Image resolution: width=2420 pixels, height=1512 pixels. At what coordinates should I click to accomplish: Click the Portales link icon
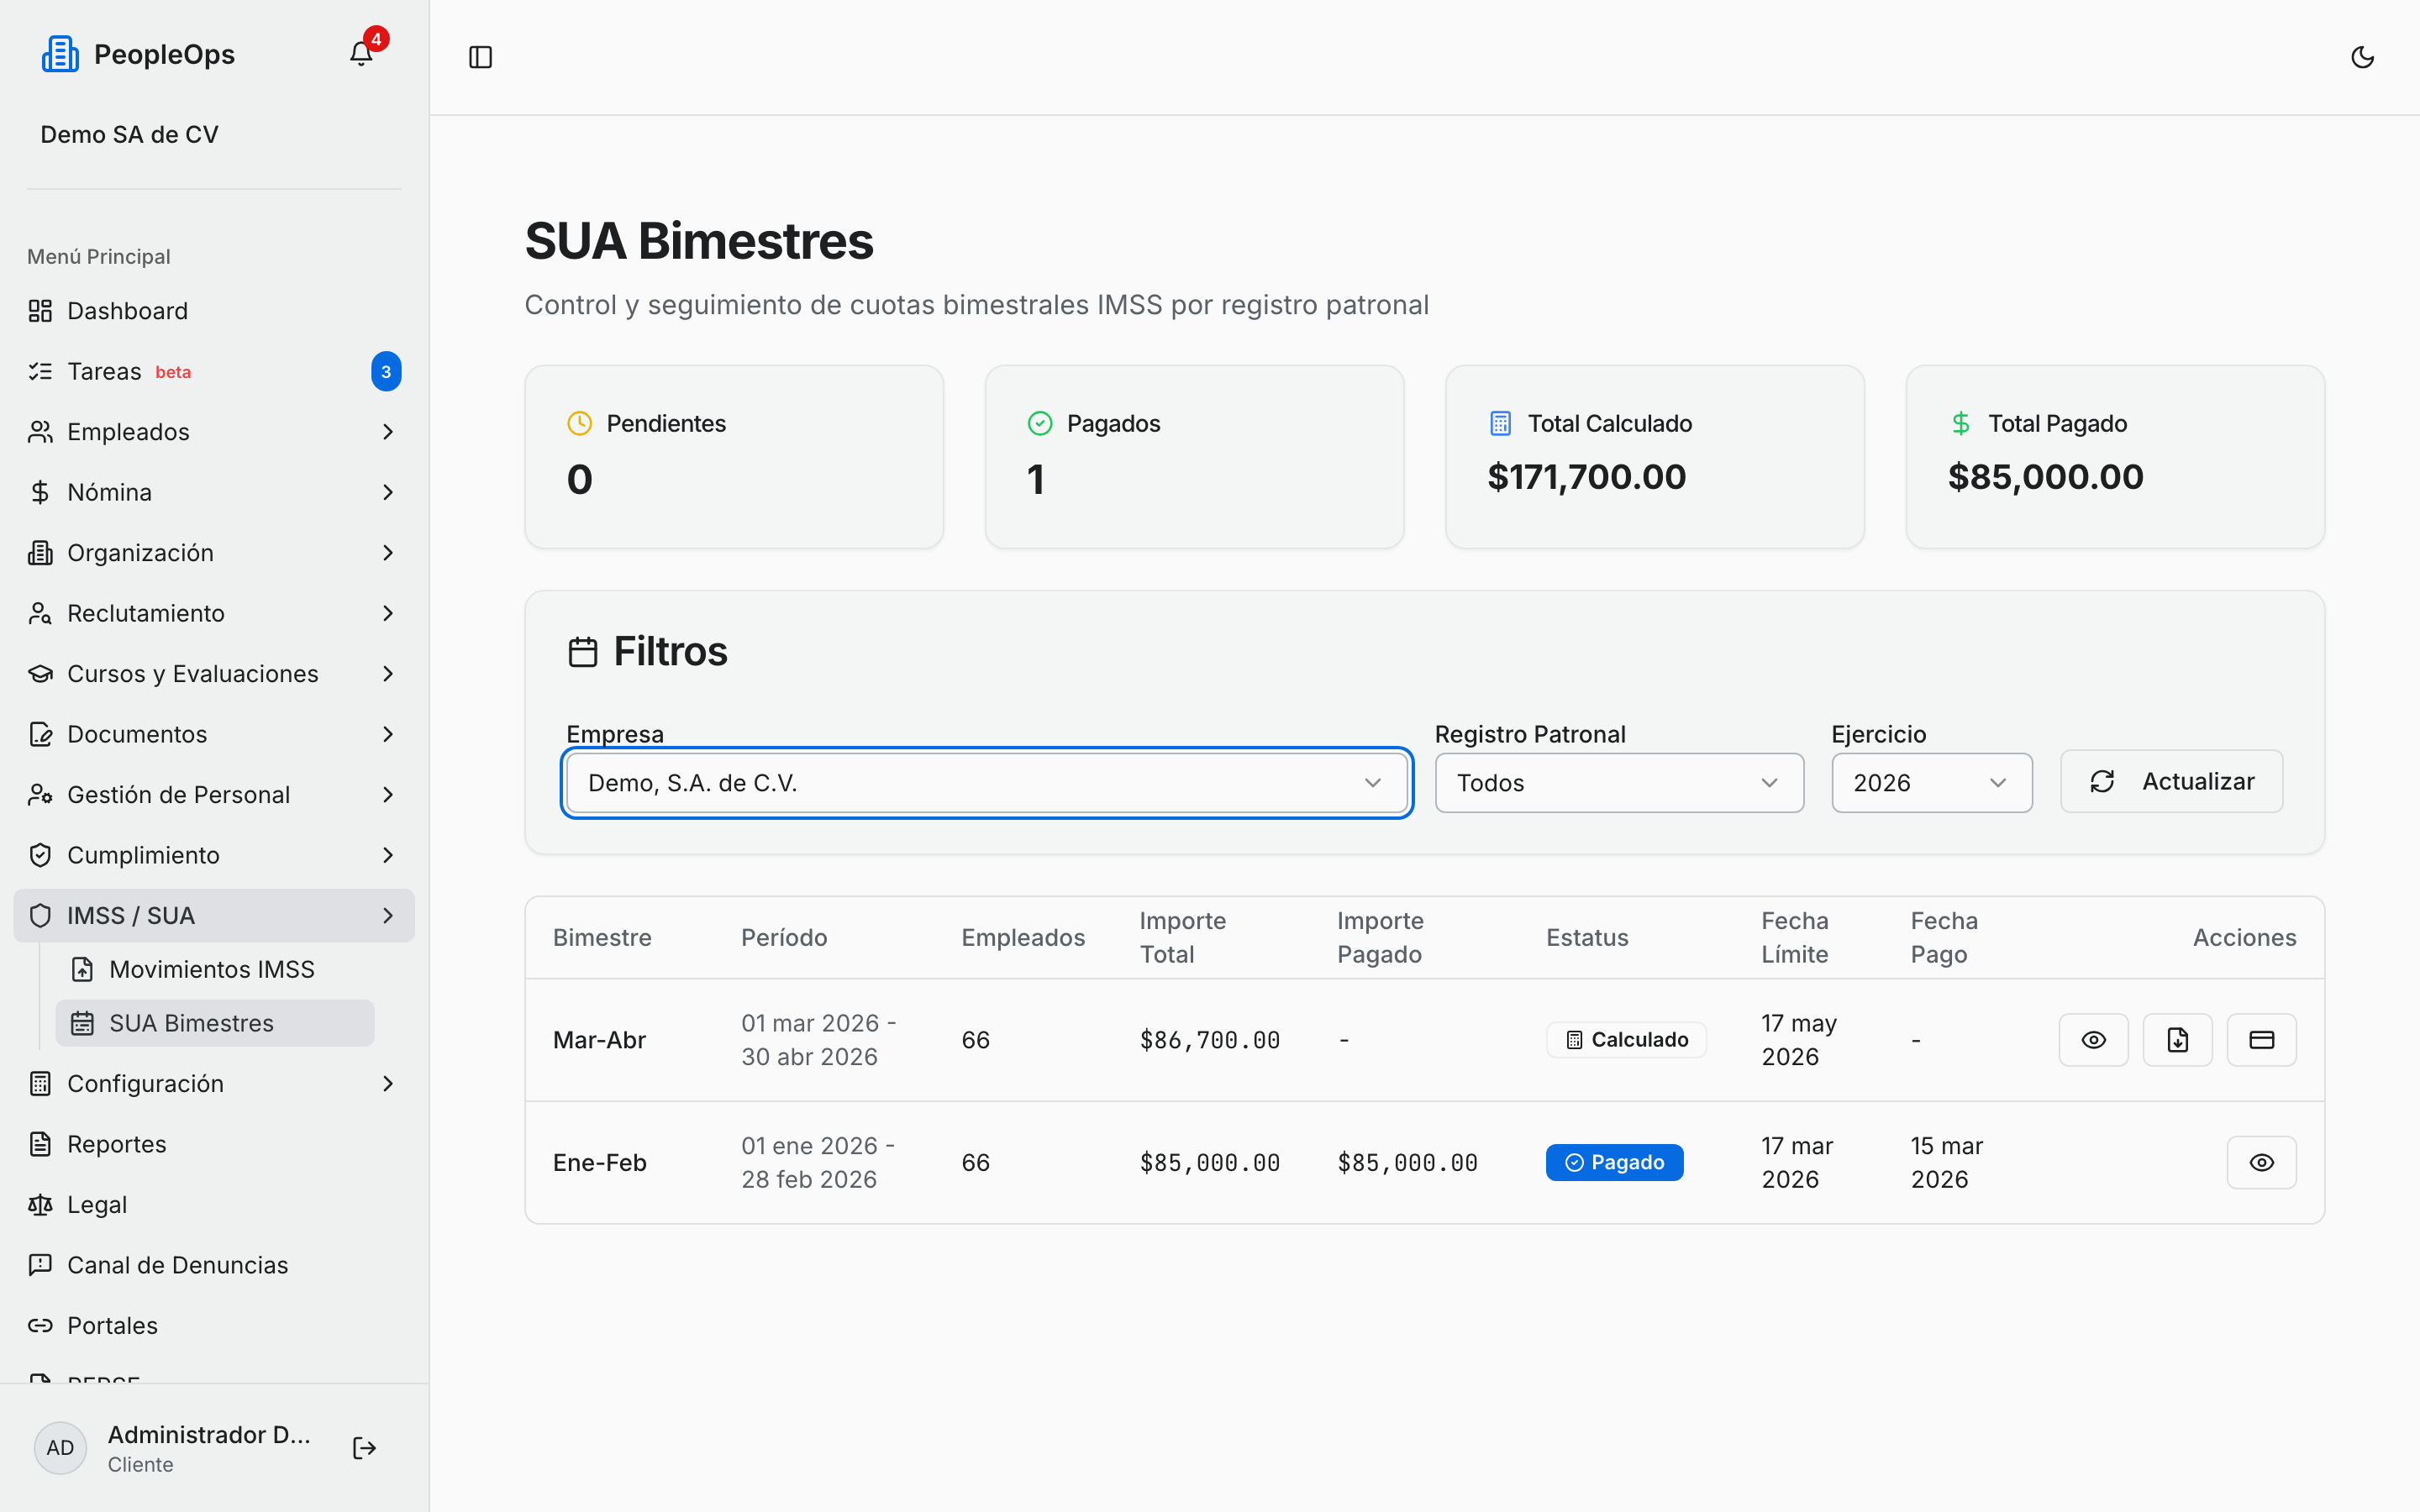[x=40, y=1326]
